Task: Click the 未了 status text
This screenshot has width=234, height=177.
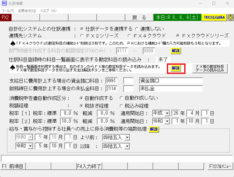Action: (163, 60)
